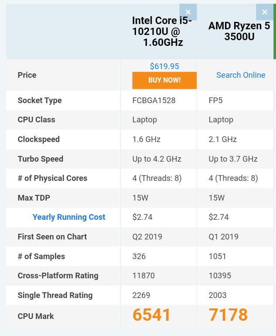Open Search Online link for Ryzen 5
This screenshot has height=336, width=276.
[241, 75]
